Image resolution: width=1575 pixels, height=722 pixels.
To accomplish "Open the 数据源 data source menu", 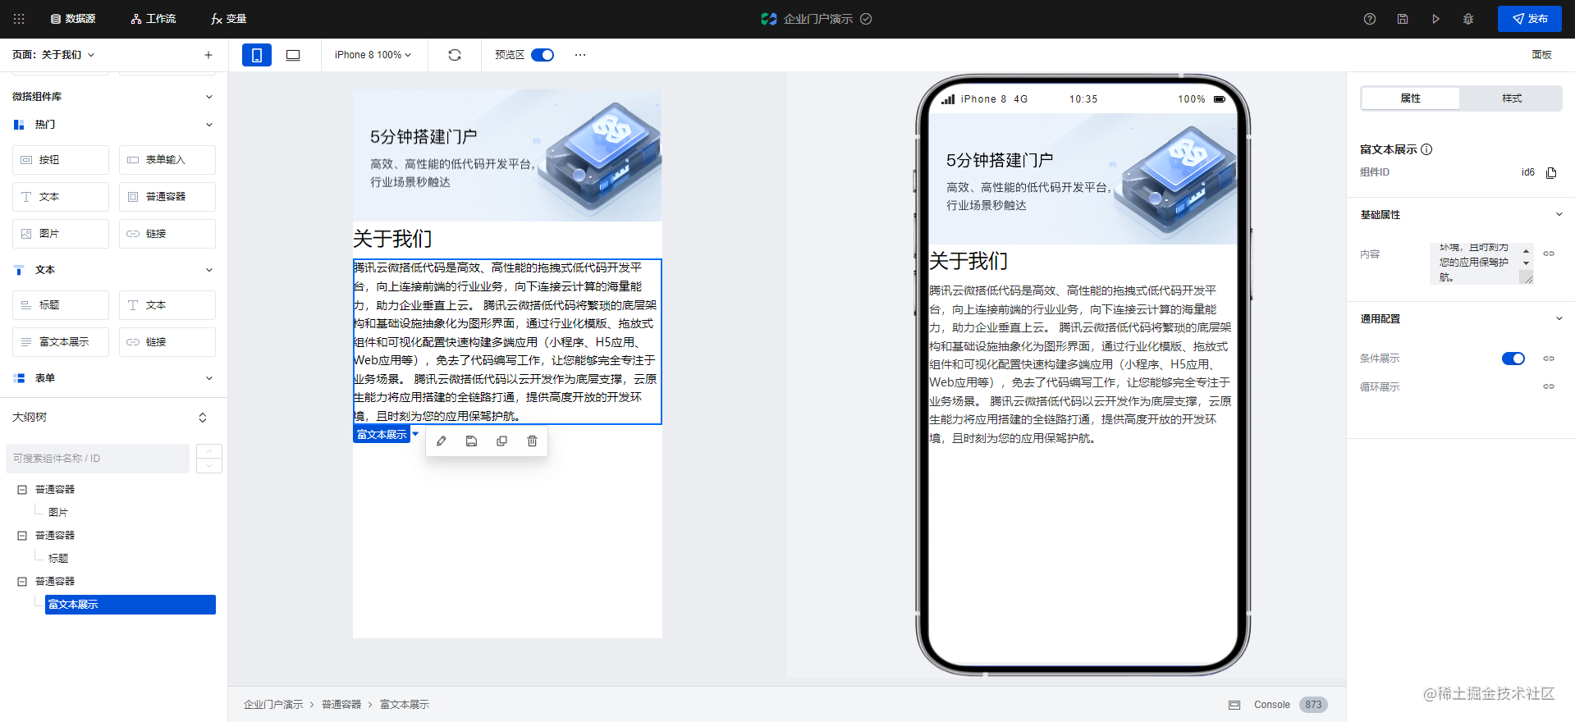I will pos(73,18).
